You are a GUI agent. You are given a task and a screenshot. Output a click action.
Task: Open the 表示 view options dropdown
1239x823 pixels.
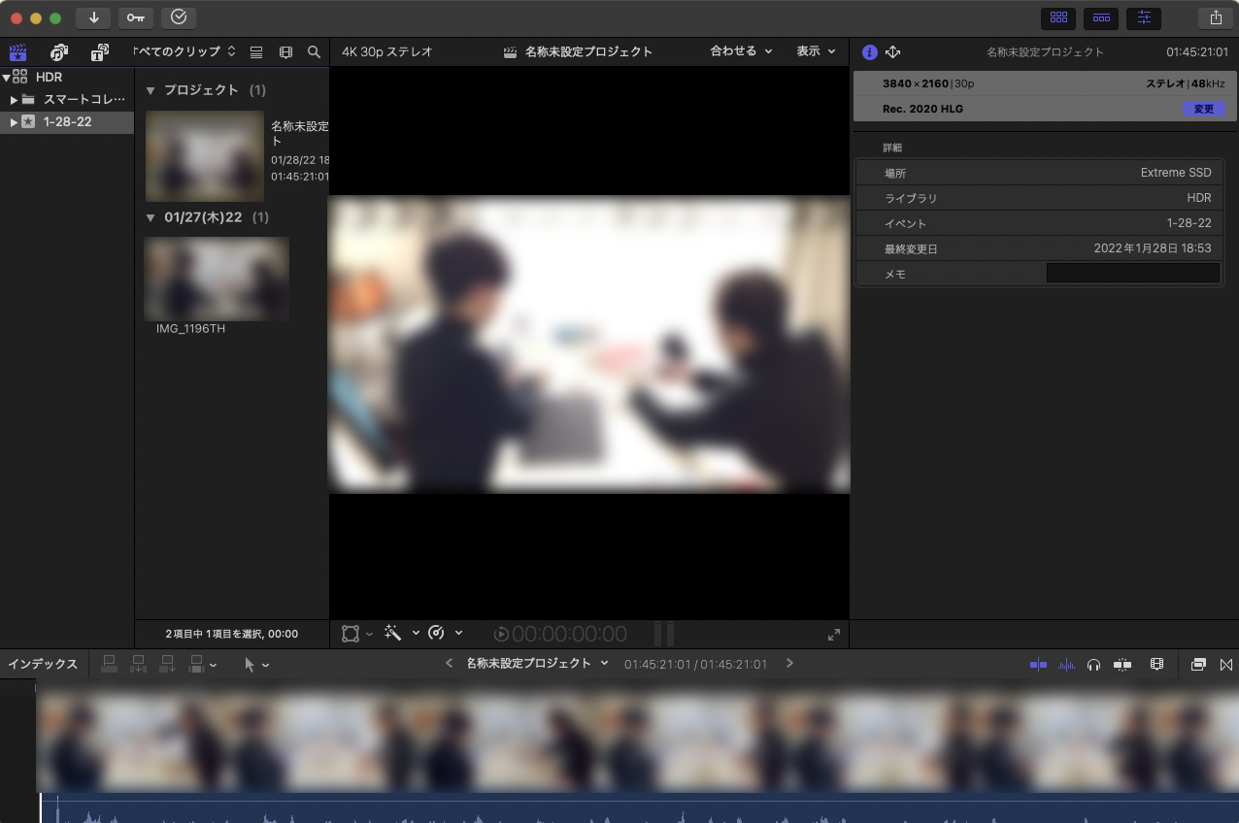point(816,51)
